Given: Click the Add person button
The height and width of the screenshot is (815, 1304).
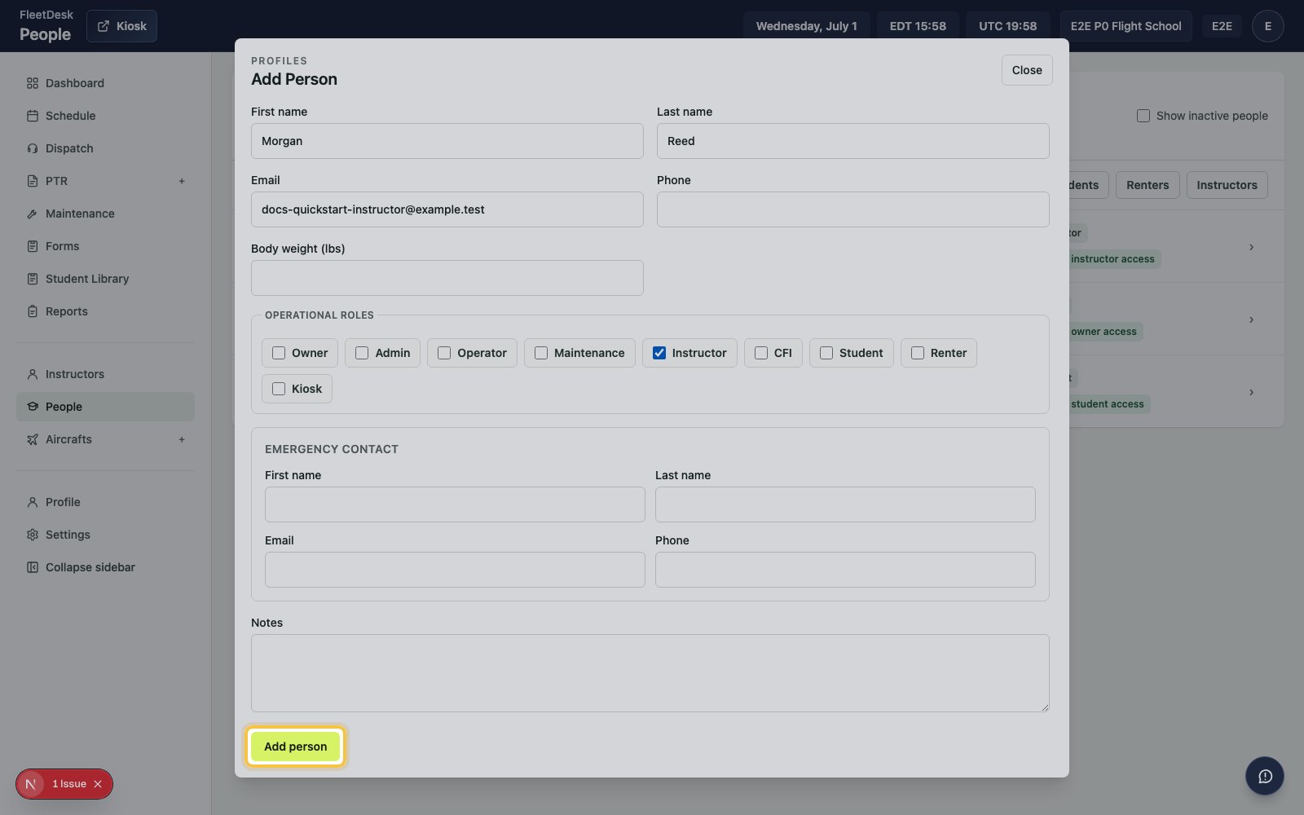Looking at the screenshot, I should point(295,747).
